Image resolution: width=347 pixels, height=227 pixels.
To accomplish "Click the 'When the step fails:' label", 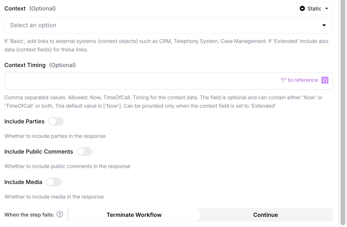I will tap(29, 215).
